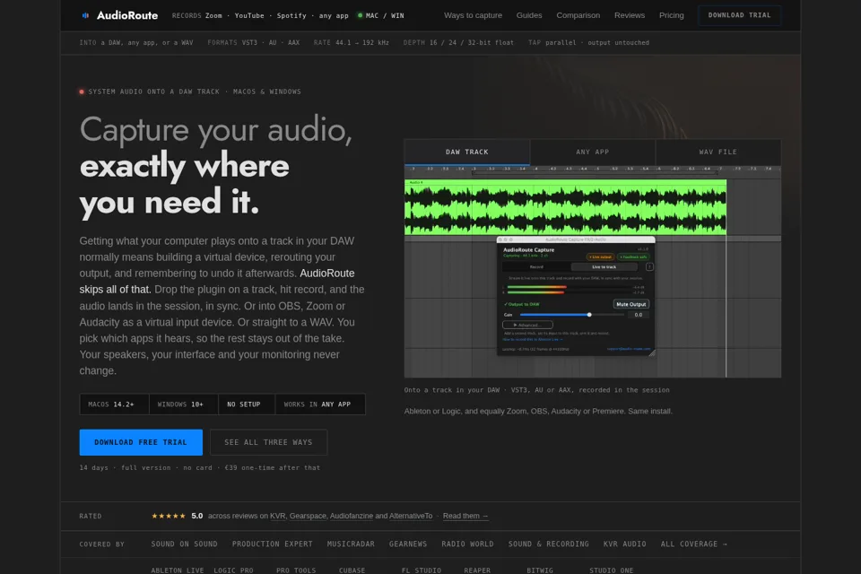Click the MUSICRADAR coverage item
The height and width of the screenshot is (574, 861).
point(351,544)
